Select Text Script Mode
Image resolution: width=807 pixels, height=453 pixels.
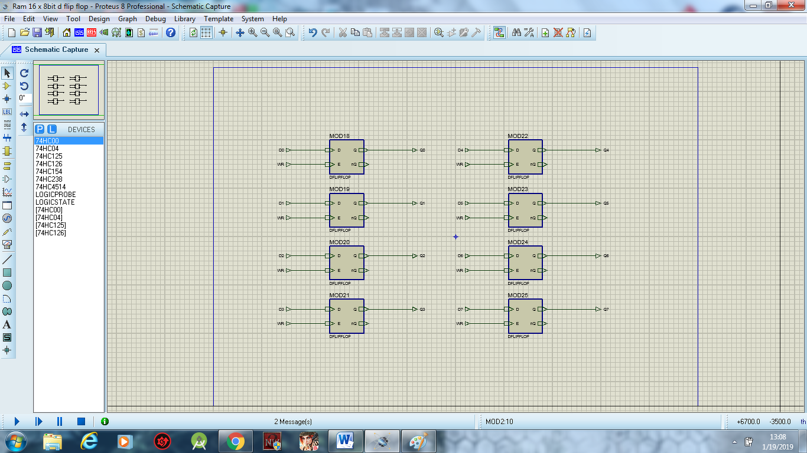point(7,124)
